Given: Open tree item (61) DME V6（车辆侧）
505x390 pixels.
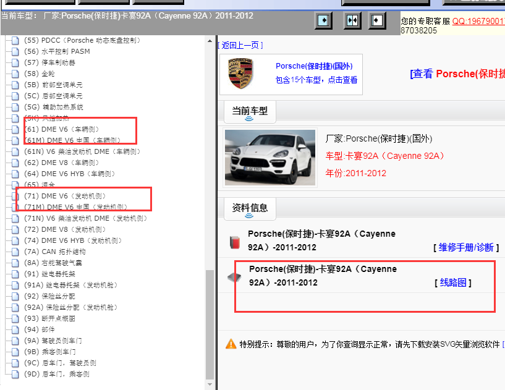Looking at the screenshot, I should click(x=62, y=129).
